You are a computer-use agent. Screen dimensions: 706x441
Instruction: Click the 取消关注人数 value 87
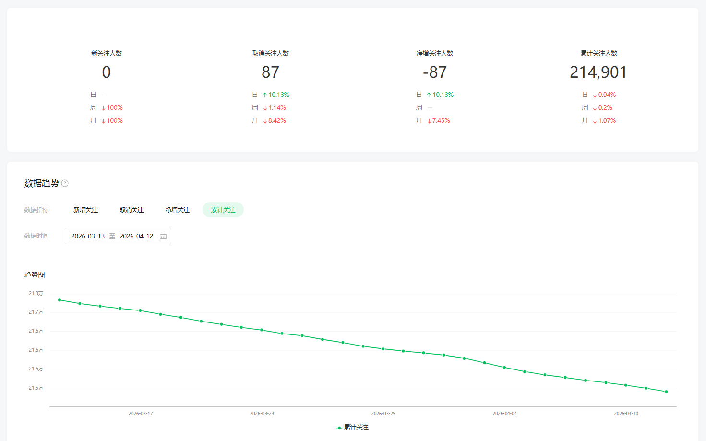coord(270,72)
